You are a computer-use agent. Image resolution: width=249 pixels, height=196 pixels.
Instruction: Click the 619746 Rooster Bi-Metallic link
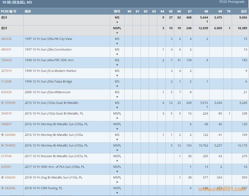click(x=6, y=156)
